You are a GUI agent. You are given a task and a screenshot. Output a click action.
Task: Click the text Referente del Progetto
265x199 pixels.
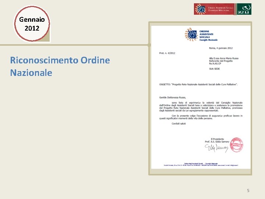[221, 61]
